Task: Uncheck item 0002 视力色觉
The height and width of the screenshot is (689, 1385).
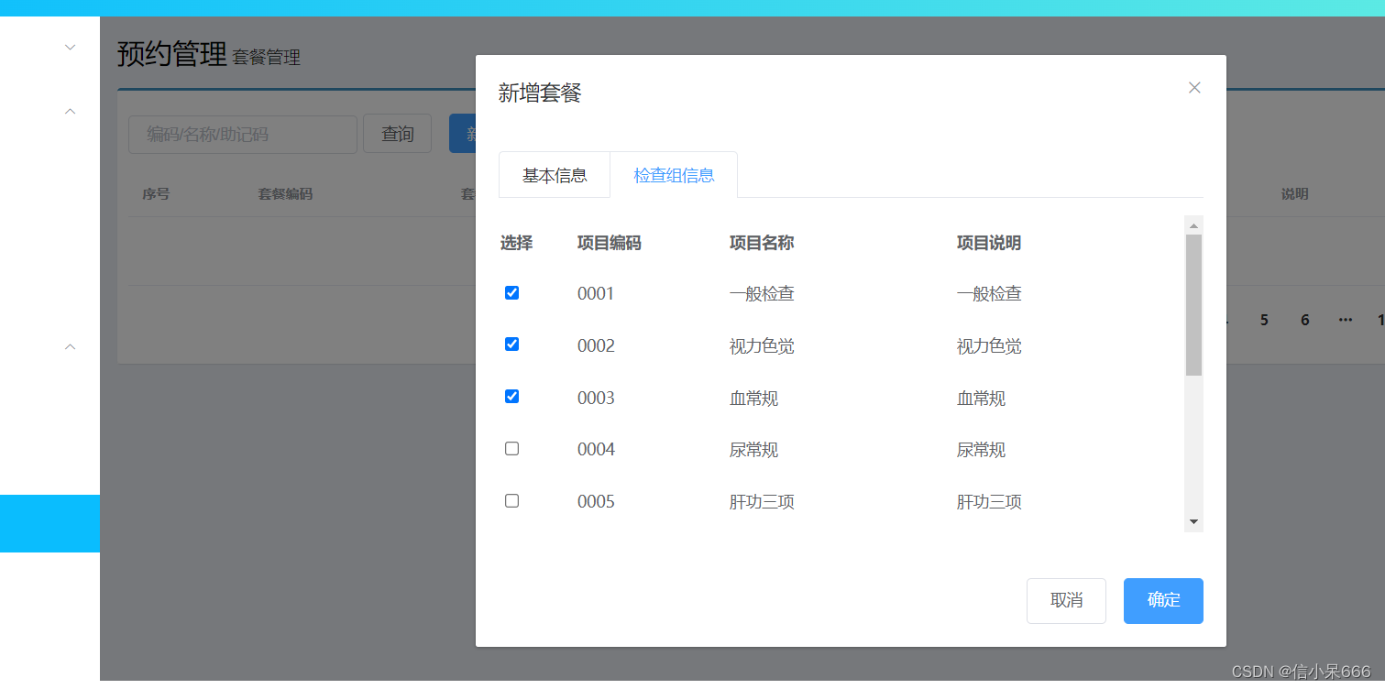Action: (511, 344)
